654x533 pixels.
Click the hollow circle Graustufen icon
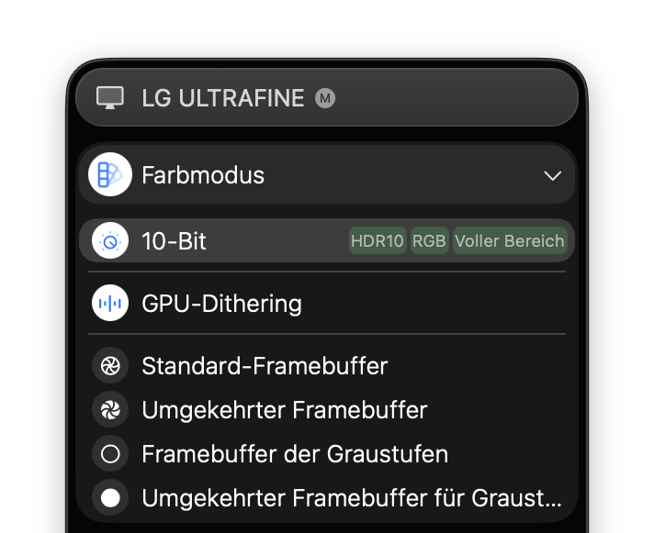[x=110, y=453]
